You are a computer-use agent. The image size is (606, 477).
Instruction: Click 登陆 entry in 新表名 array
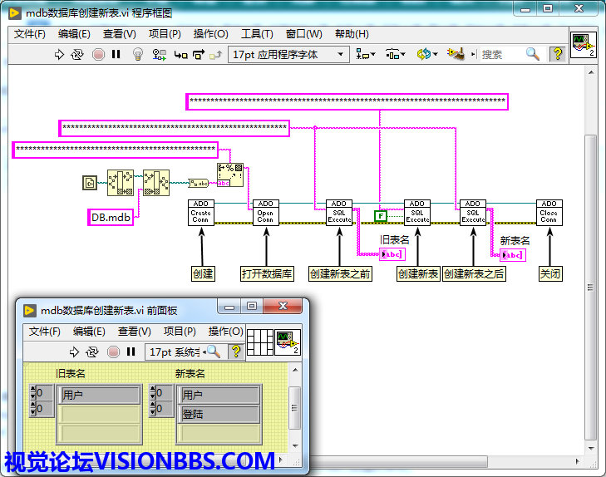point(219,414)
